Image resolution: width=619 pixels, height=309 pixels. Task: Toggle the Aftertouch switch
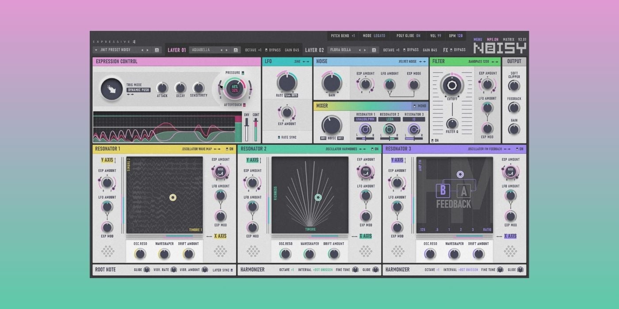pos(244,105)
